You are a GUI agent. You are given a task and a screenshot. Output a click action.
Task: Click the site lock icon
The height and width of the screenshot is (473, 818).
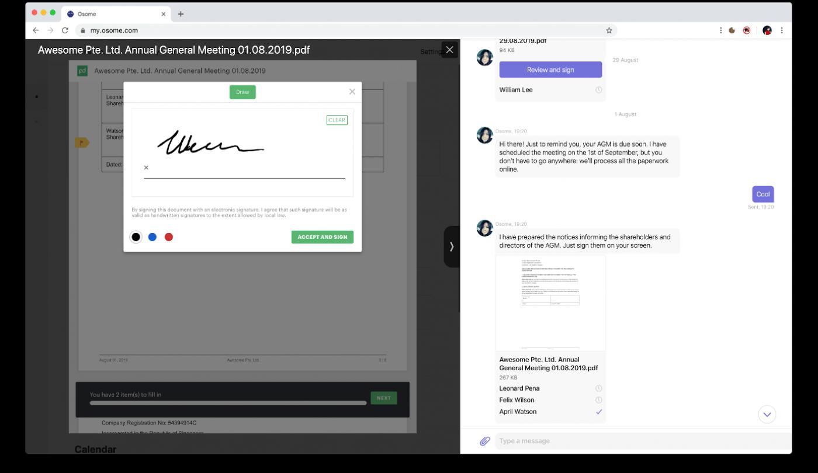click(x=82, y=30)
